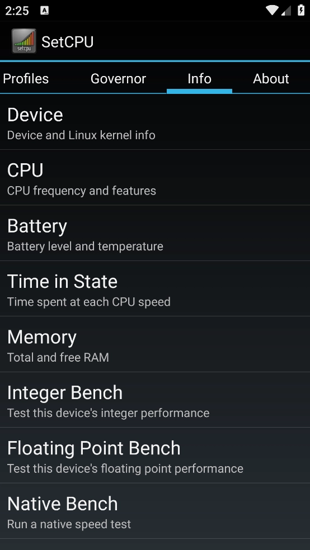Tap 'Time spent at each CPU speed' subtitle

tap(89, 302)
